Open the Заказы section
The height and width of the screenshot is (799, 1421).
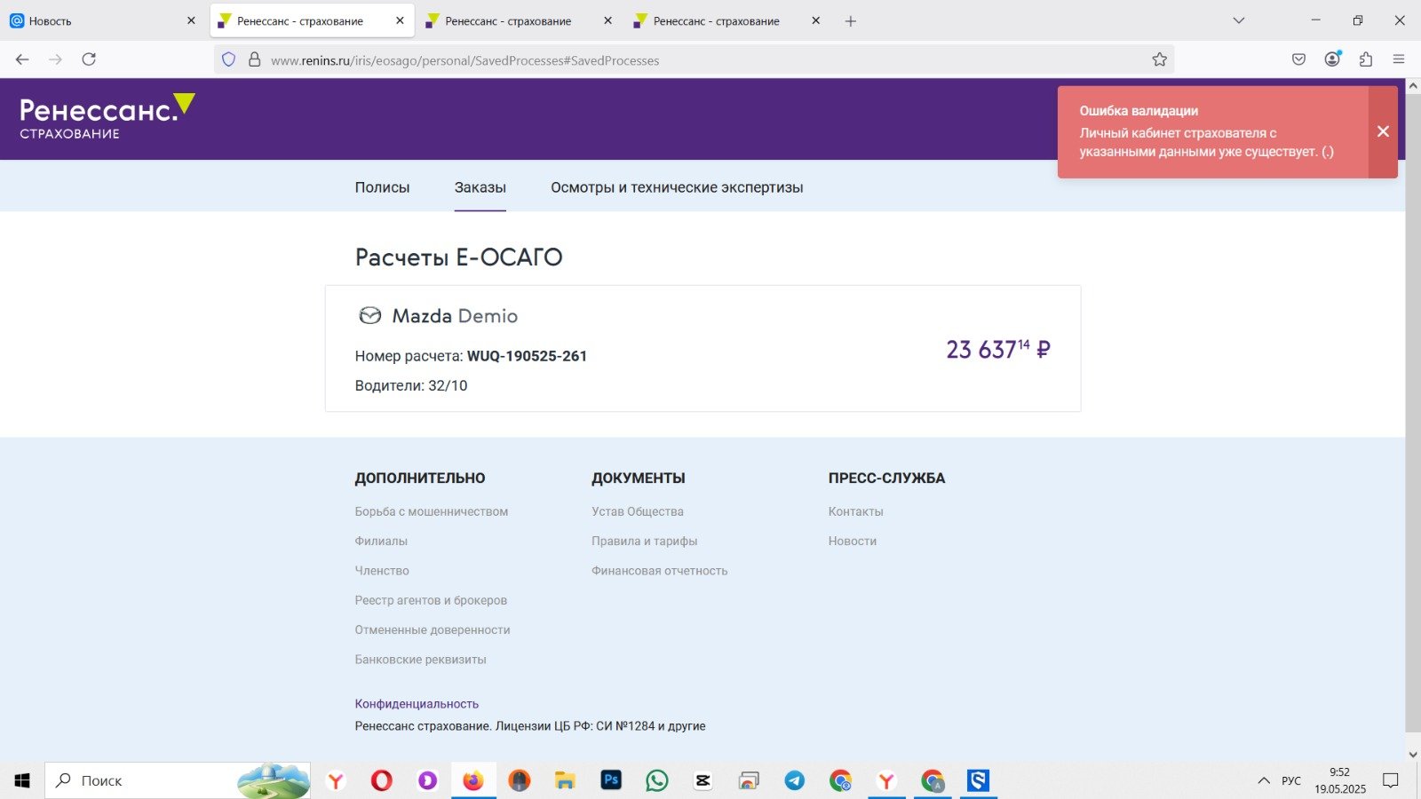[x=480, y=187]
